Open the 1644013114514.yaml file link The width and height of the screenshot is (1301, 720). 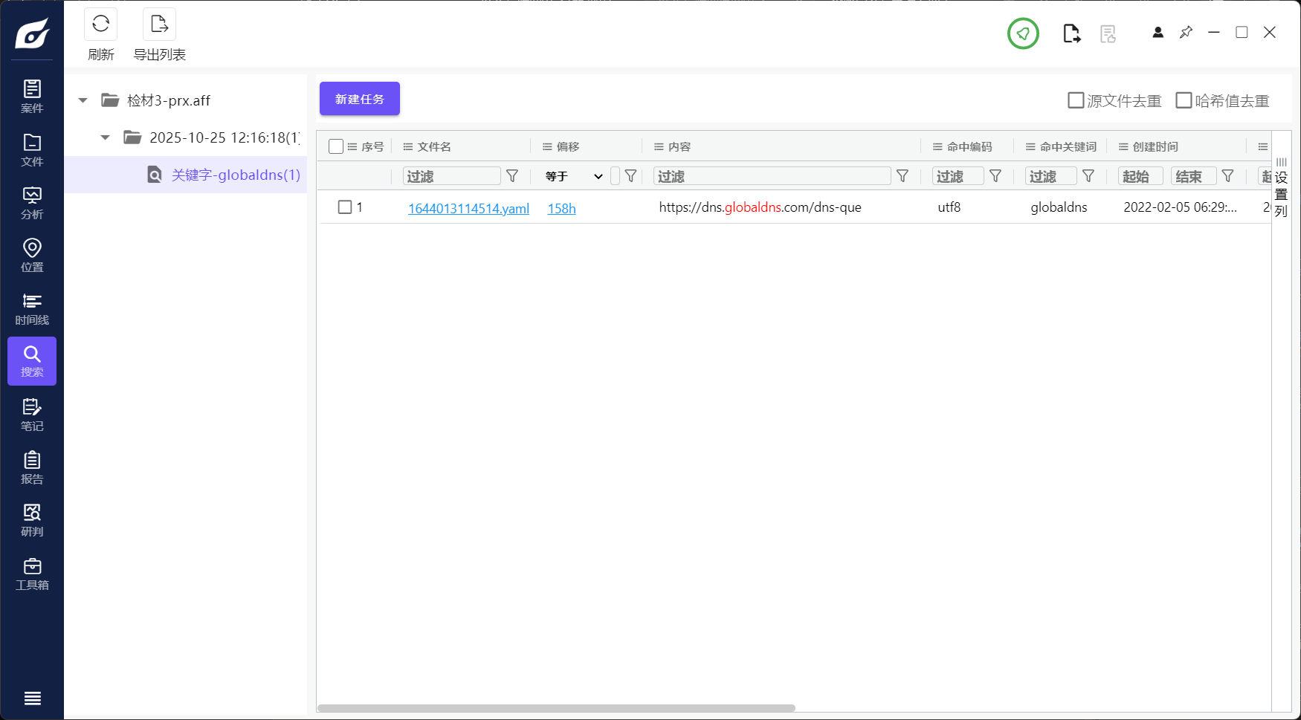tap(468, 208)
